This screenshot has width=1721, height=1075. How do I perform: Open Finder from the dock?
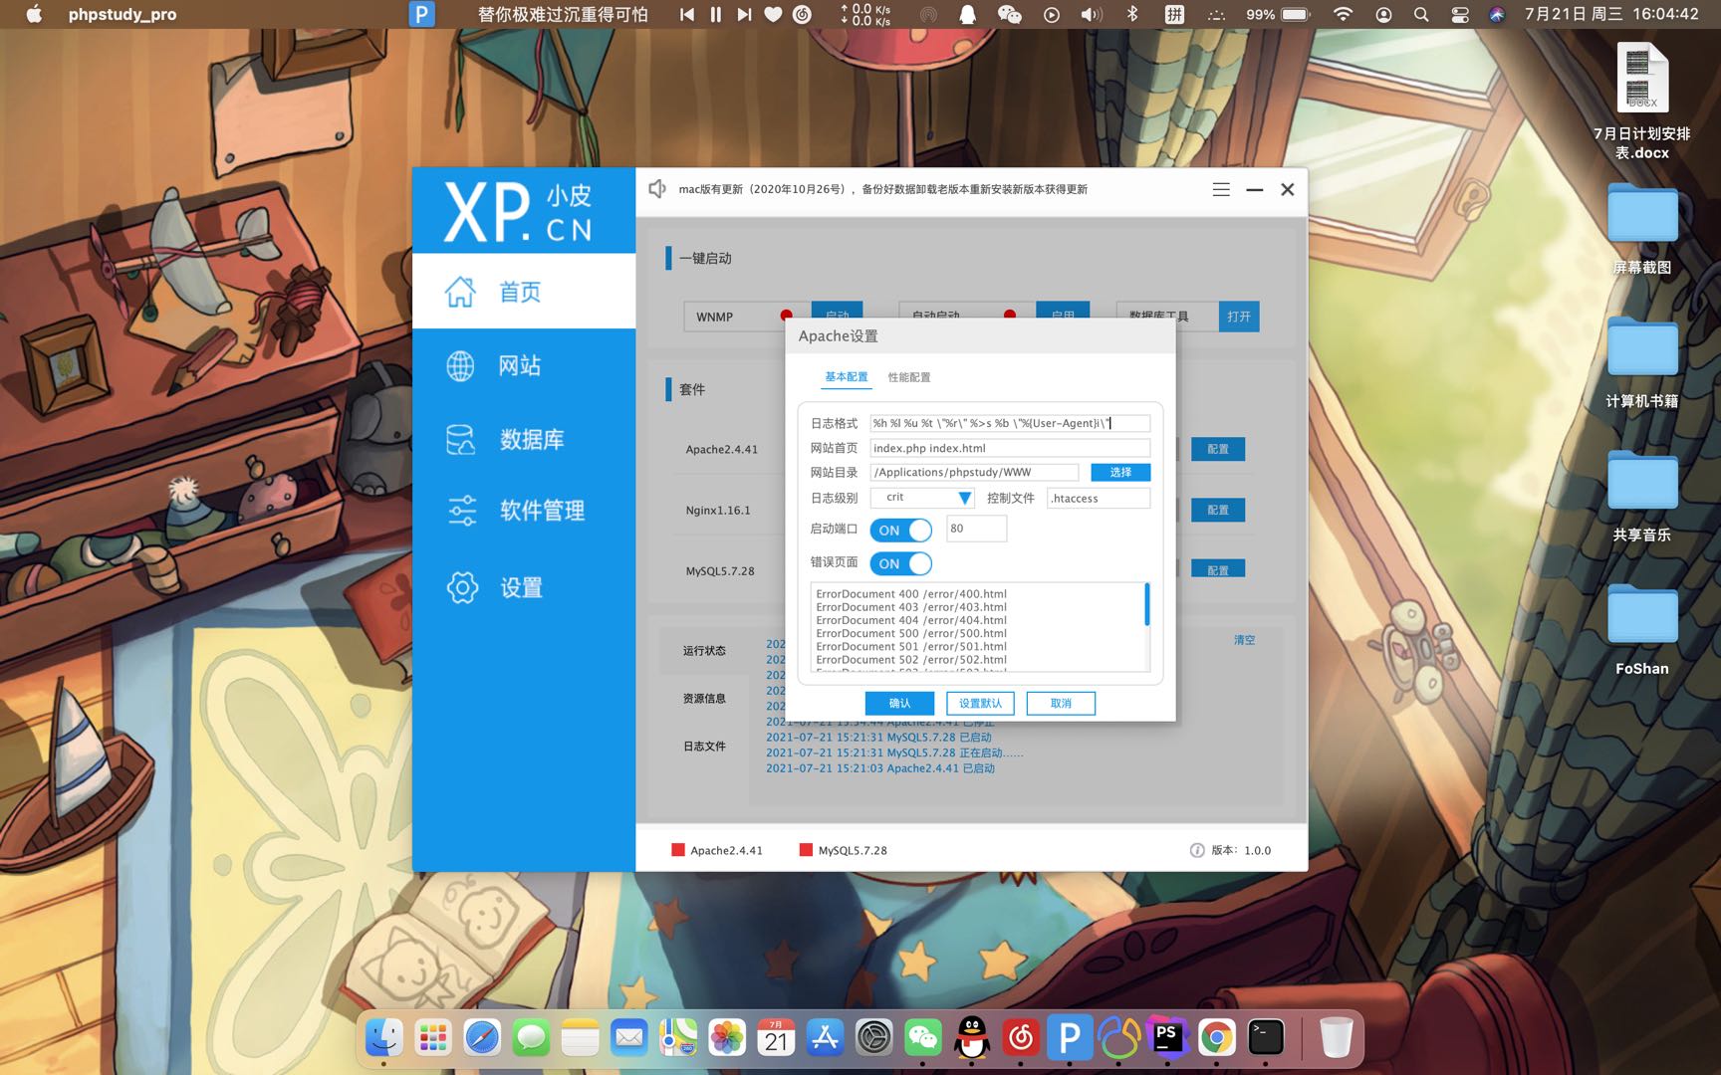click(x=383, y=1038)
